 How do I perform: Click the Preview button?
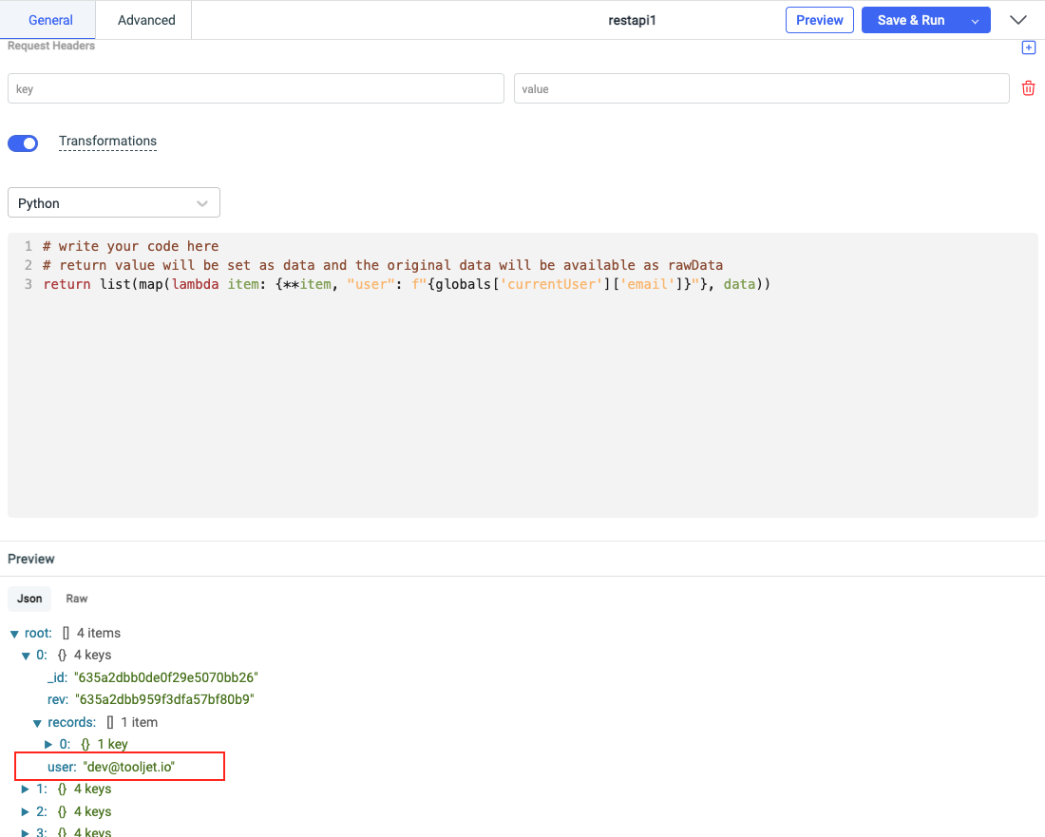click(x=819, y=20)
